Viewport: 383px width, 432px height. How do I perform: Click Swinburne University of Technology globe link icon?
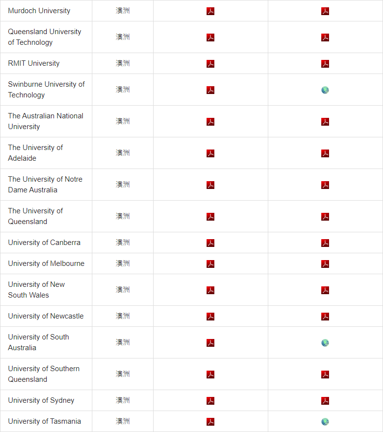click(325, 90)
